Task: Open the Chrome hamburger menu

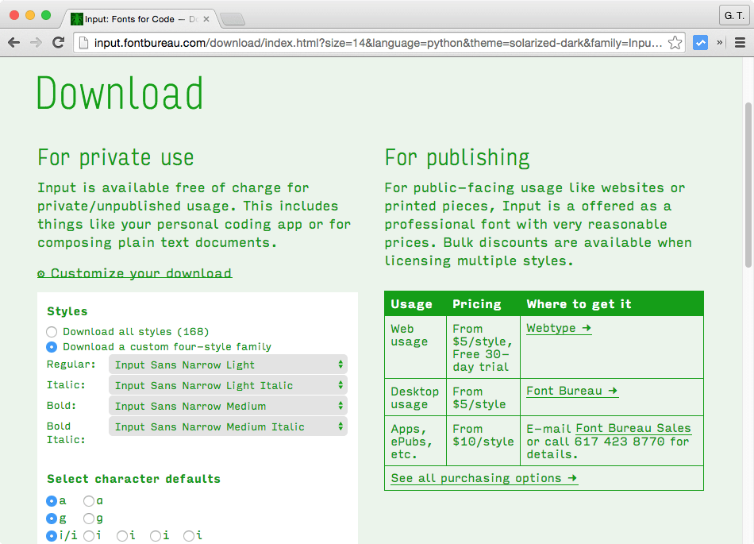Action: (x=739, y=43)
